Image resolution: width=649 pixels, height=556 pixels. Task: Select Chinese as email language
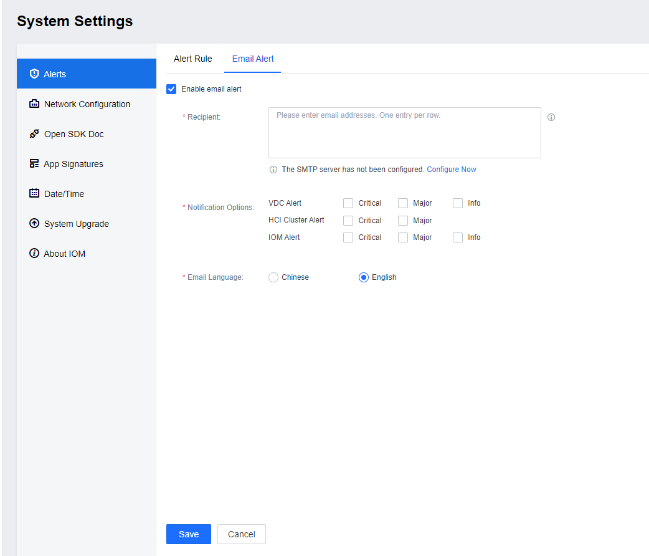coord(273,277)
